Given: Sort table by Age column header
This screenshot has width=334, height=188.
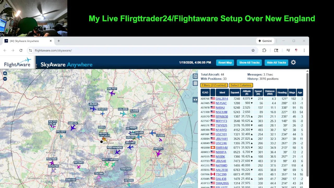Looking at the screenshot, I should pyautogui.click(x=300, y=92).
